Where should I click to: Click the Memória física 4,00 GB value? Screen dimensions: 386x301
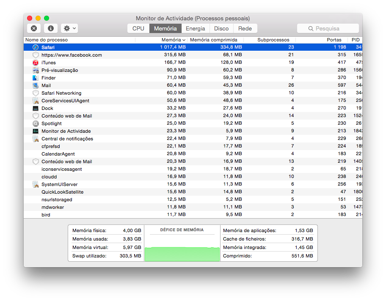132,230
